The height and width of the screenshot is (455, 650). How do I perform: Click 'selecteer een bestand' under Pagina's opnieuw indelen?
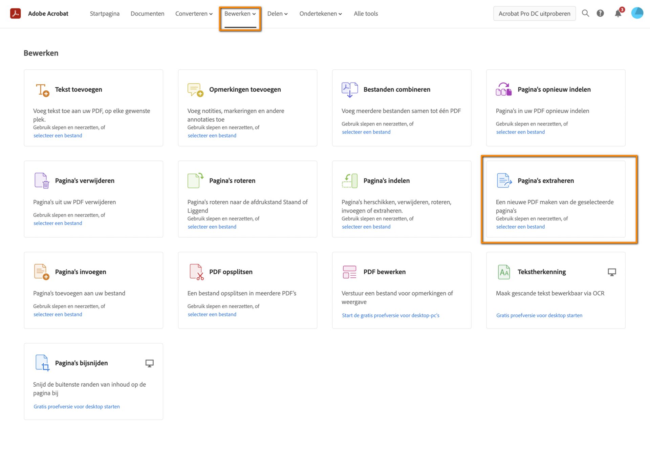pyautogui.click(x=520, y=132)
